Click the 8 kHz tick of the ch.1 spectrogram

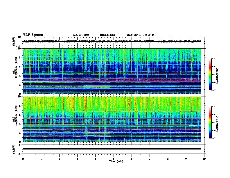(20, 58)
